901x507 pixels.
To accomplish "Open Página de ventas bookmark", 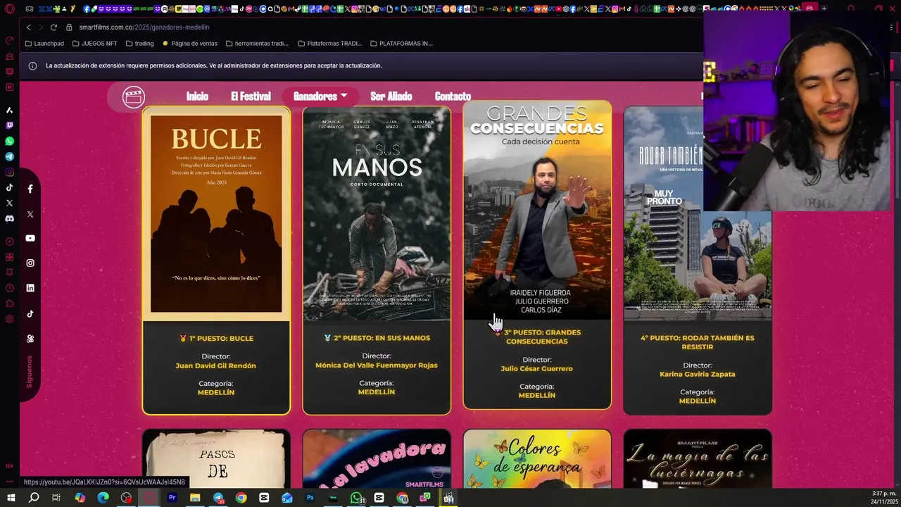I will tap(190, 43).
